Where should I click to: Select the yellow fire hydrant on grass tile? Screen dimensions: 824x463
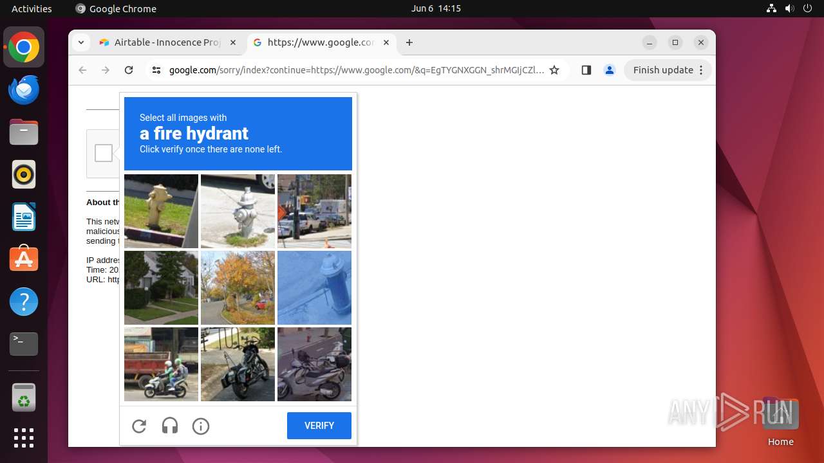[161, 211]
